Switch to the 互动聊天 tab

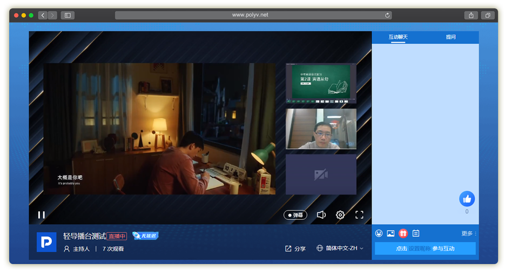click(x=398, y=37)
